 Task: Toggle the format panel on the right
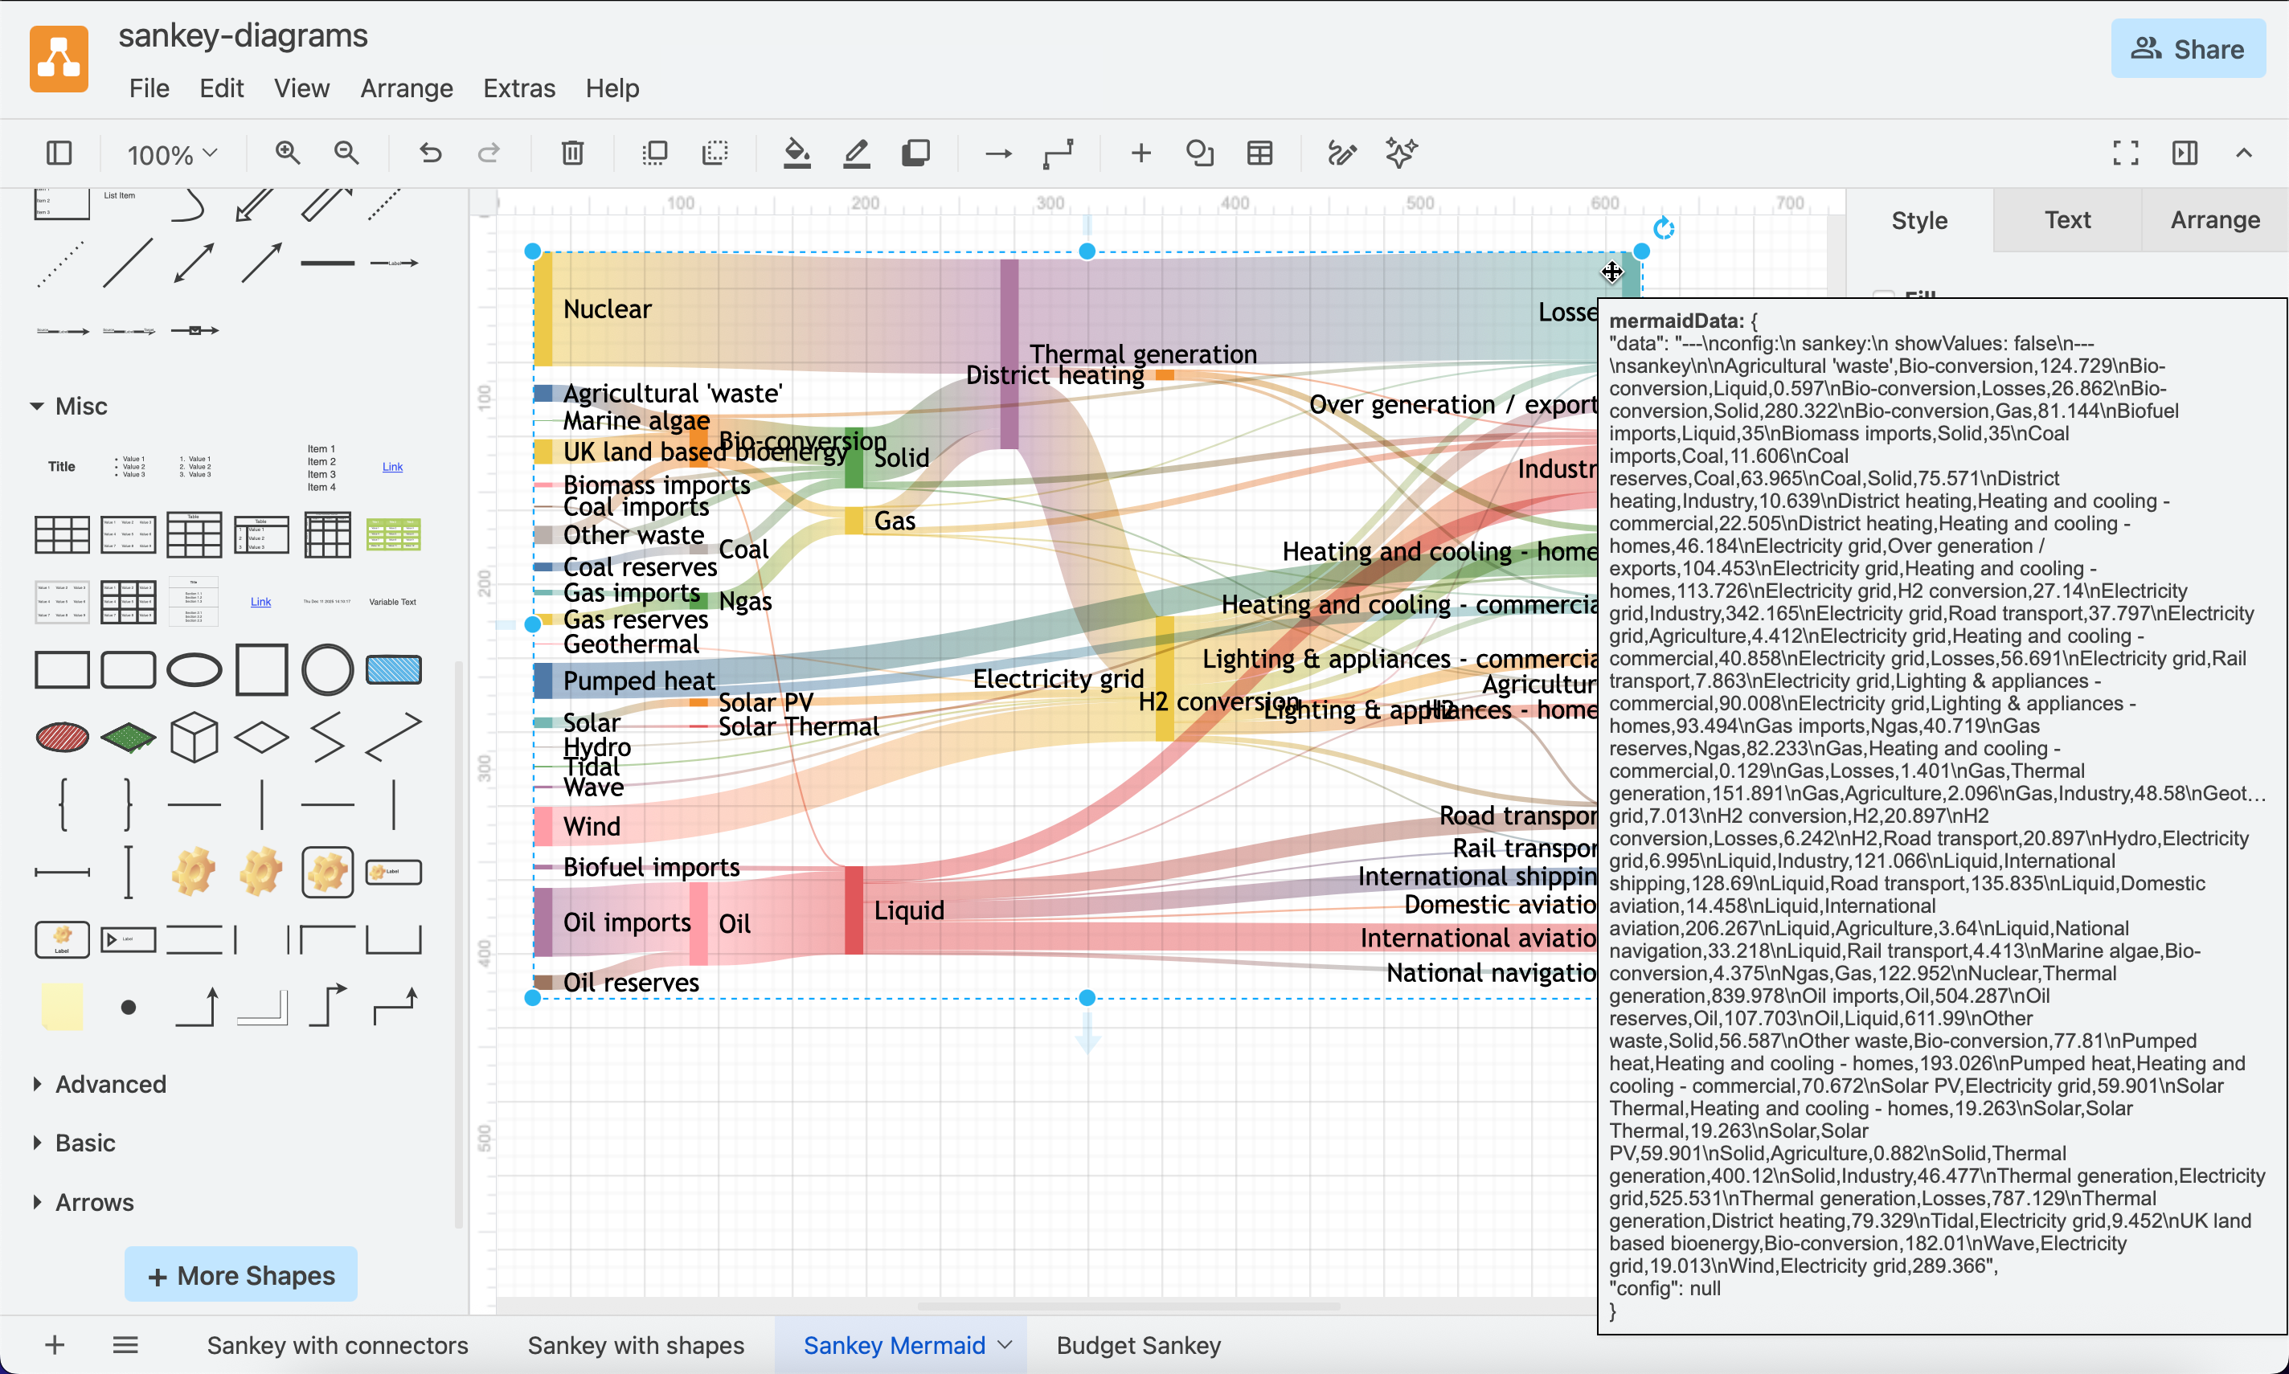[2185, 153]
